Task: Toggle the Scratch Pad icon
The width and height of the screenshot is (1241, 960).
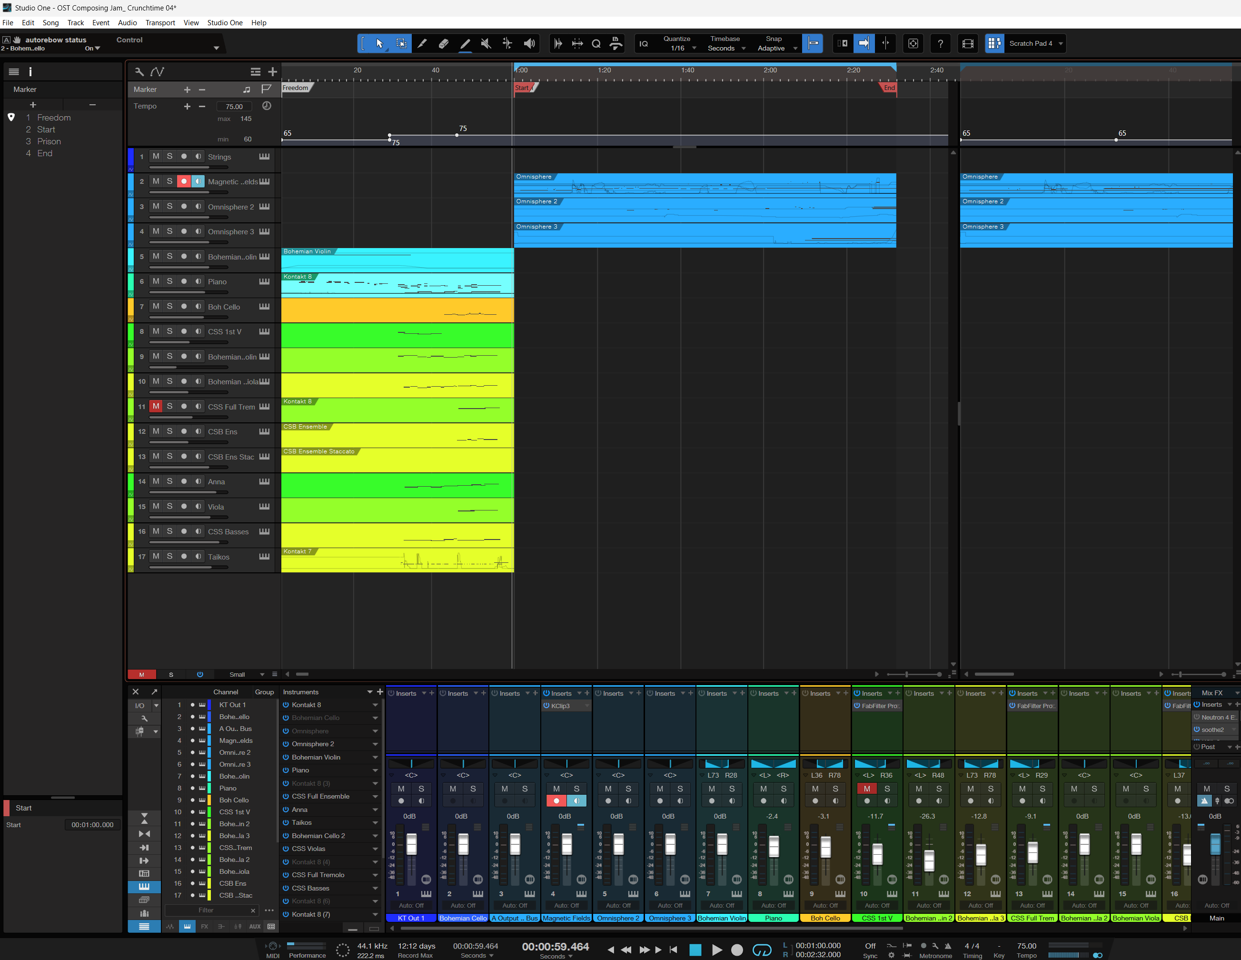Action: (994, 43)
